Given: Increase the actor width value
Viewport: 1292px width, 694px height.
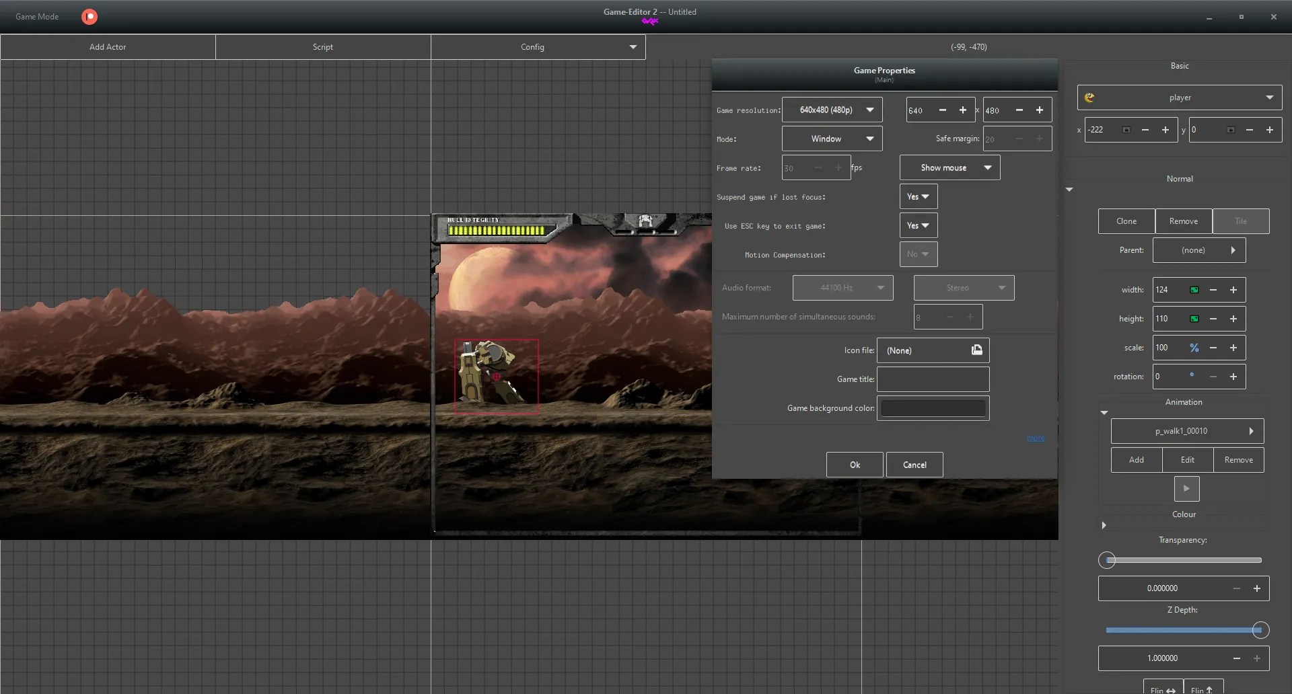Looking at the screenshot, I should pos(1233,290).
